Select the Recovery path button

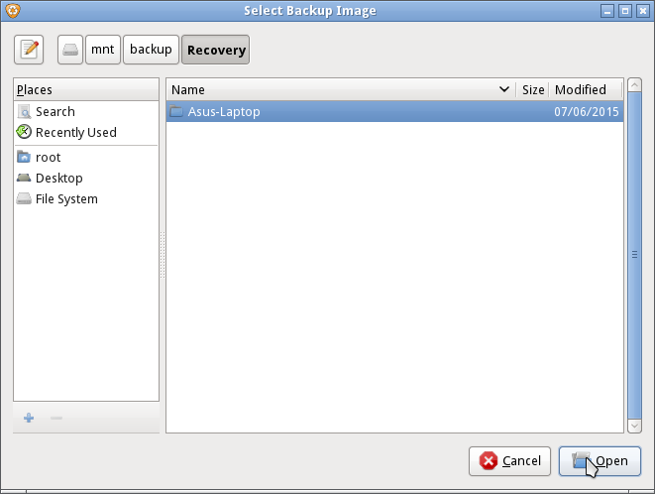(x=216, y=50)
